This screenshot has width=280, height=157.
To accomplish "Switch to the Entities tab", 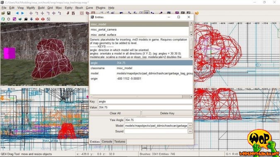I will tap(95, 142).
